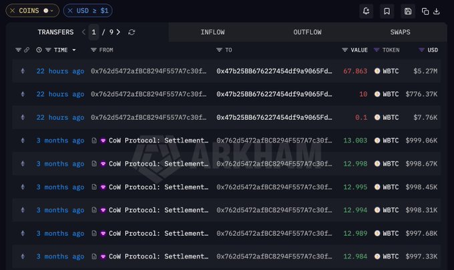Select value 12.984 in last row

pyautogui.click(x=355, y=257)
